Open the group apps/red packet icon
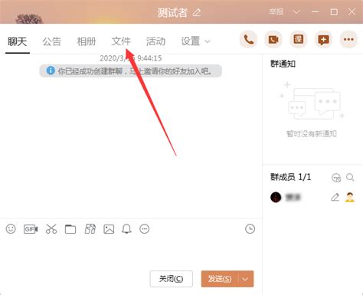 pos(90,229)
